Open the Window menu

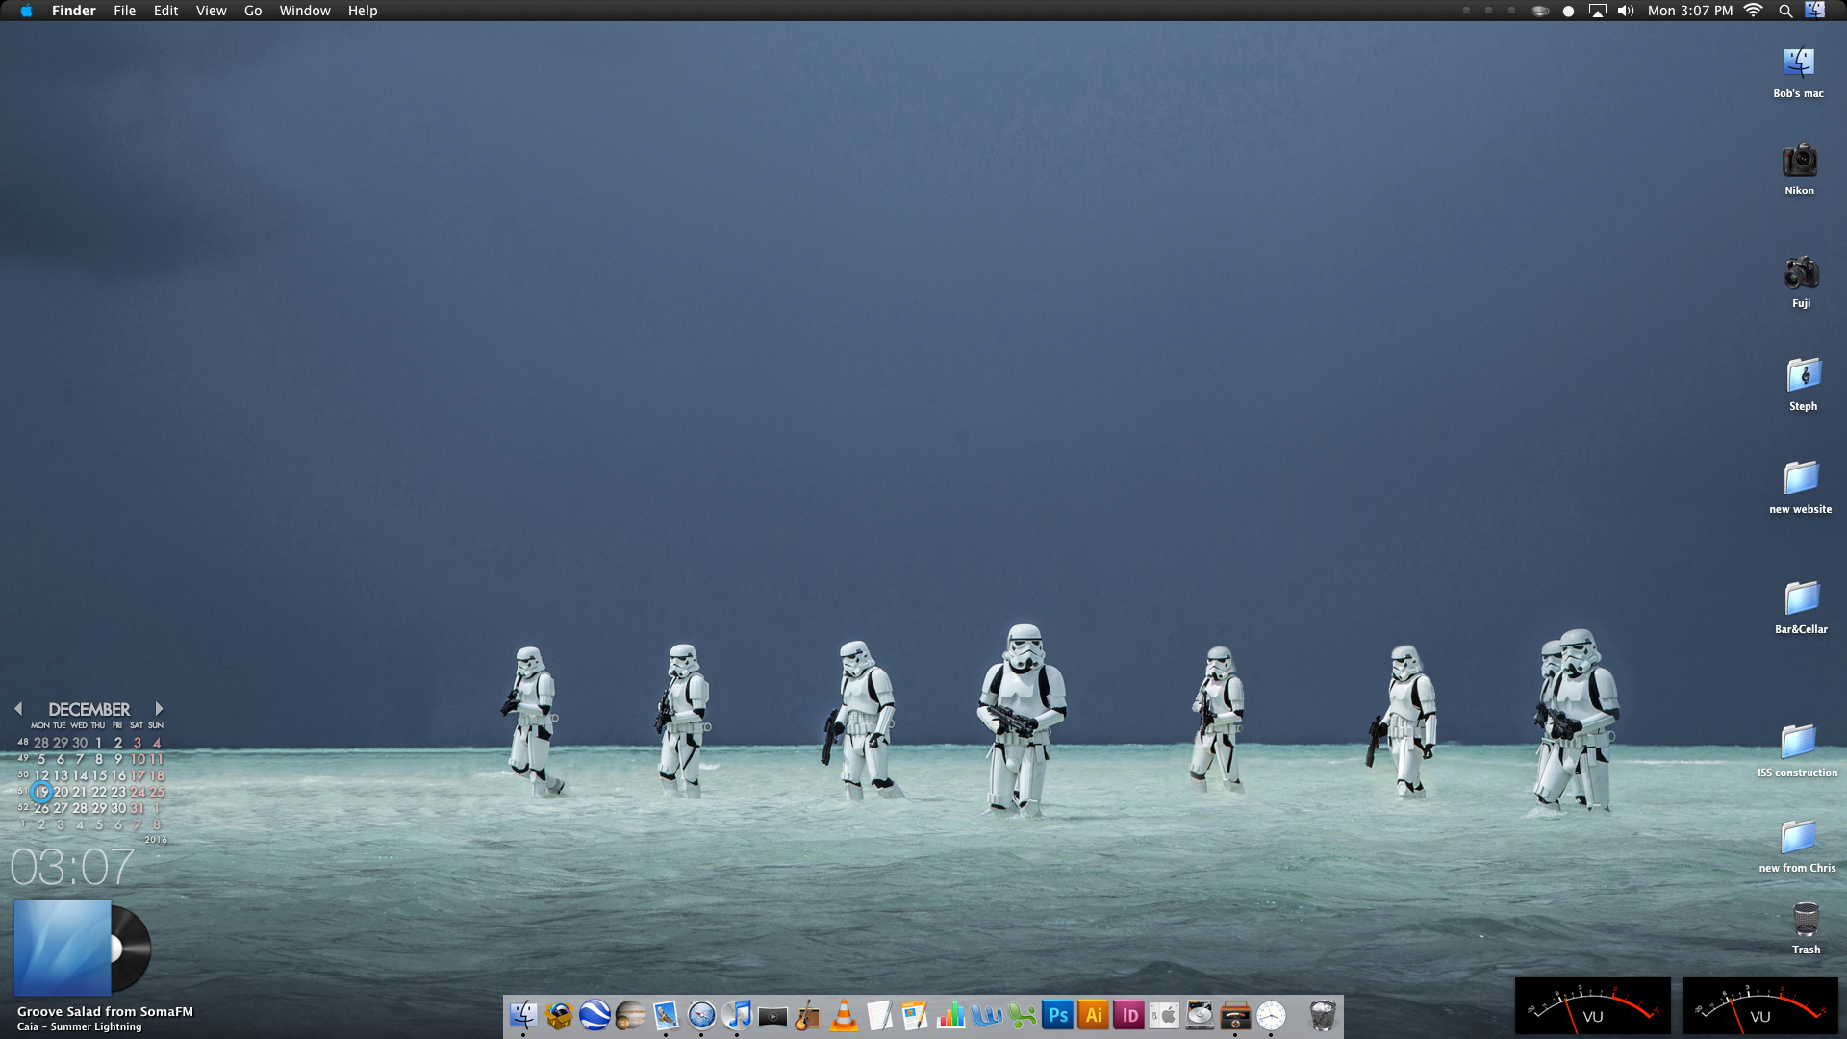(x=305, y=11)
